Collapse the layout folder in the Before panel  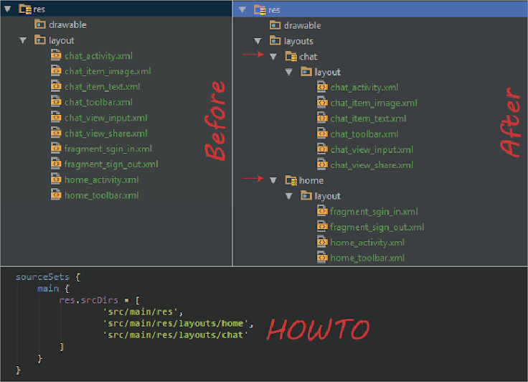click(x=23, y=40)
